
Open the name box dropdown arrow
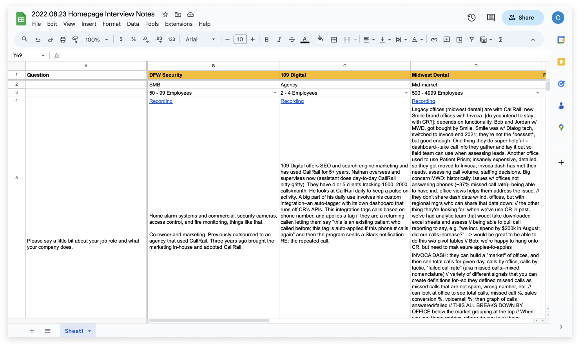(43, 56)
